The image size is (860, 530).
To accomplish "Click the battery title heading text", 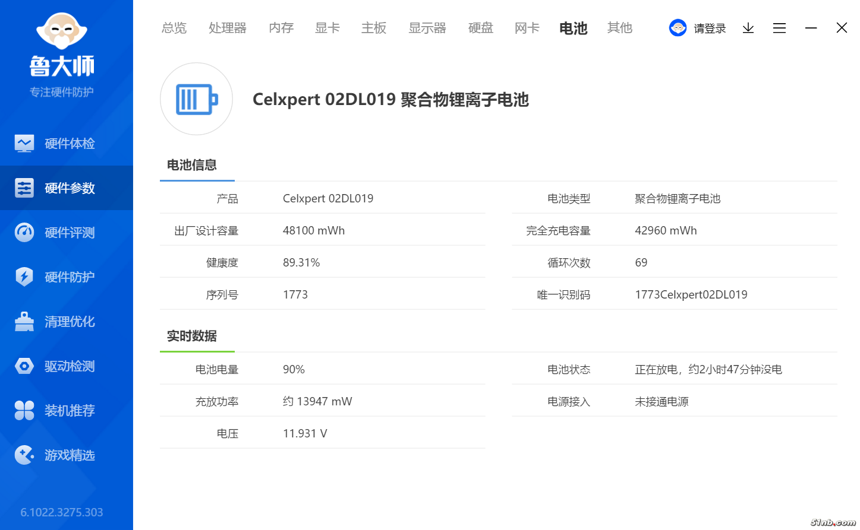I will tap(390, 99).
